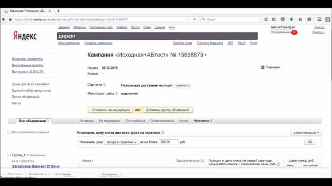This screenshot has height=186, width=332.
Task: Select the 'На модерации' tab
Action: pos(109,121)
